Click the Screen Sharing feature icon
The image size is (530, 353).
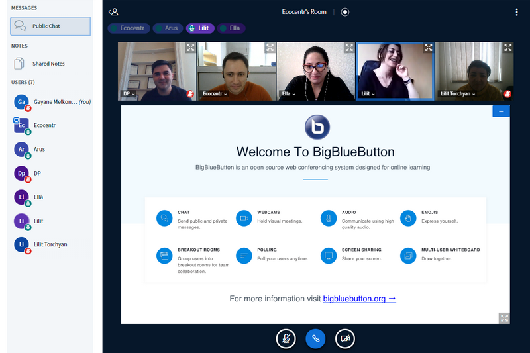pos(329,256)
